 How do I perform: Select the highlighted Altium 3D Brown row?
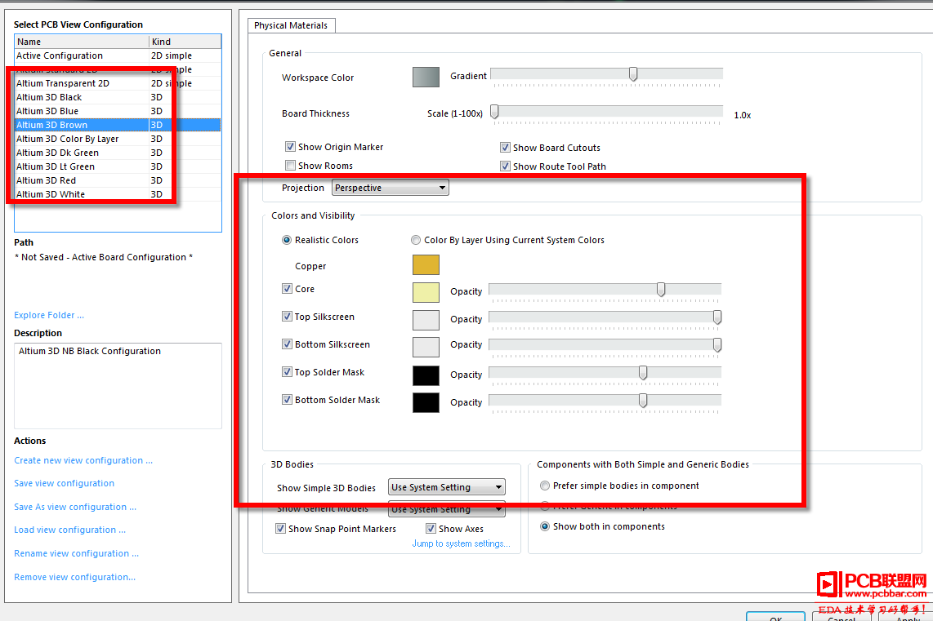(x=118, y=125)
